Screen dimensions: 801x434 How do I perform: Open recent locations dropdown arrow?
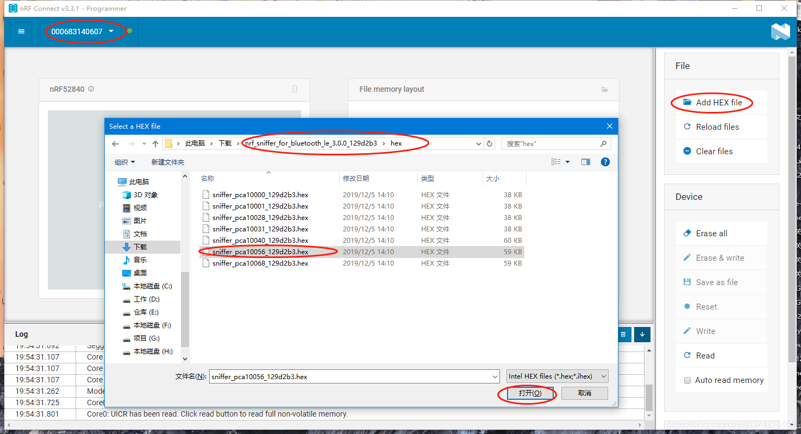pyautogui.click(x=144, y=144)
